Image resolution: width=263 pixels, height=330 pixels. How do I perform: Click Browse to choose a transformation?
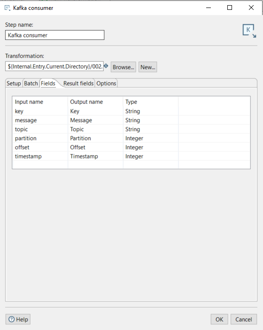pos(124,67)
